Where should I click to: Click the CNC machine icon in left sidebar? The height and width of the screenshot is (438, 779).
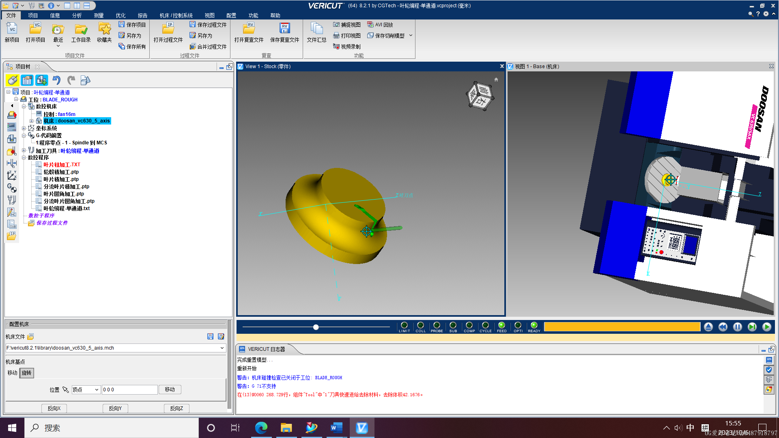(12, 139)
